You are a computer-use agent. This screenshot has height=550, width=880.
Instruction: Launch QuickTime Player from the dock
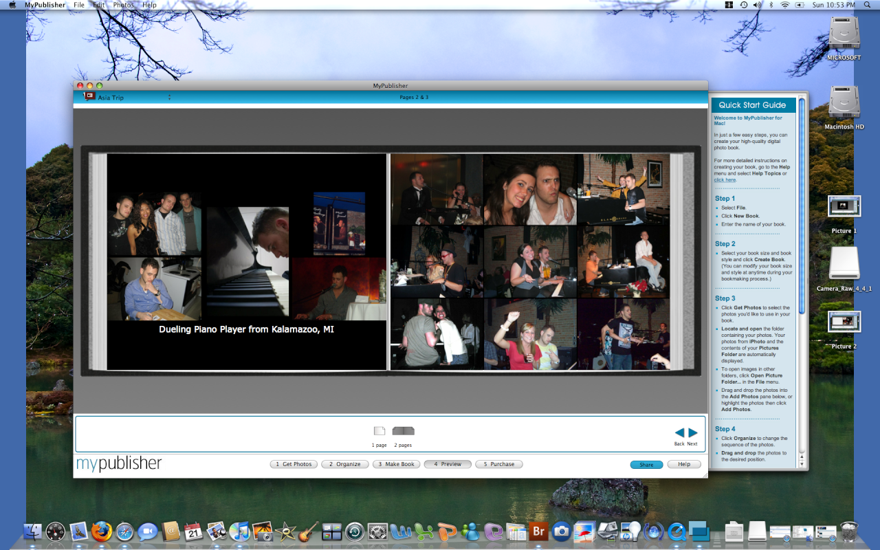click(x=676, y=531)
